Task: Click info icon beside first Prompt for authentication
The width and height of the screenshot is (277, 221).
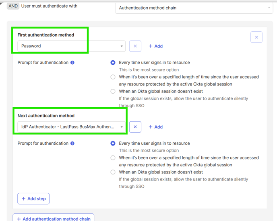Action: click(72, 63)
